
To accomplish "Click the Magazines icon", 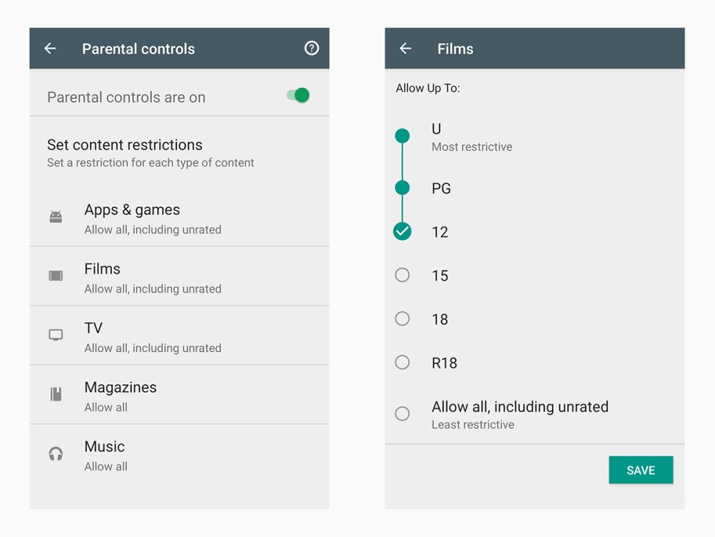I will (56, 395).
